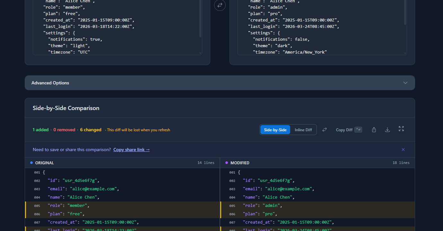Select the Side-by-Side mode
The width and height of the screenshot is (443, 231).
point(275,130)
